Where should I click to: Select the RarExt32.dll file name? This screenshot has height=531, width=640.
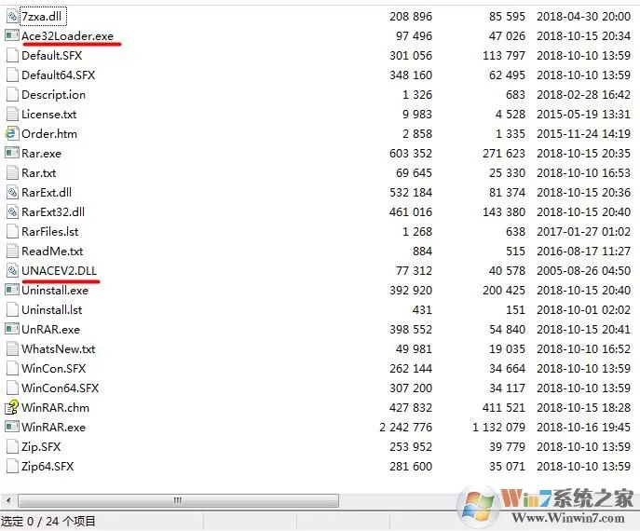click(x=53, y=212)
